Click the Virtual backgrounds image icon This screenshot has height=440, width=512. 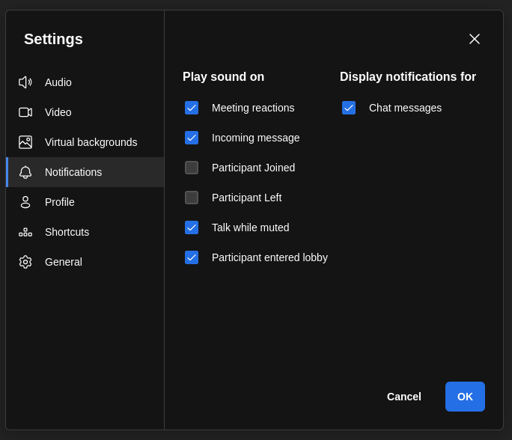[25, 142]
